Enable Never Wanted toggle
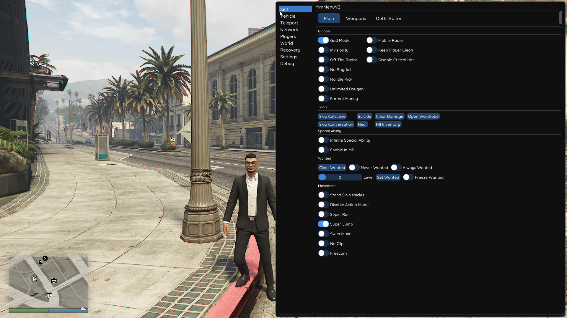Image resolution: width=567 pixels, height=318 pixels. point(354,168)
